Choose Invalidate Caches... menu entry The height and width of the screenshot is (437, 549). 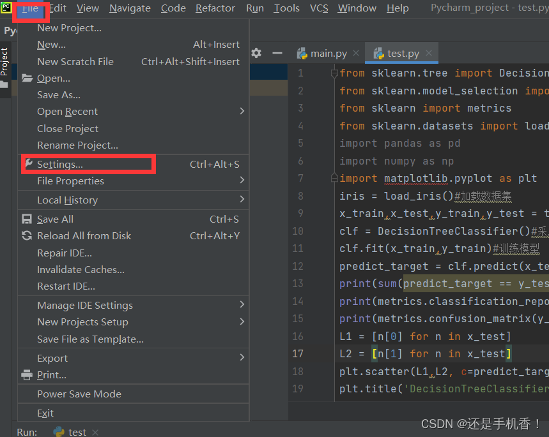[134, 270]
